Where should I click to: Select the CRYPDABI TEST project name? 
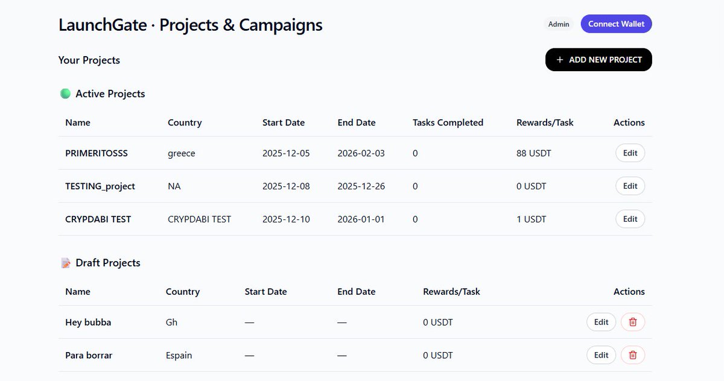[98, 219]
